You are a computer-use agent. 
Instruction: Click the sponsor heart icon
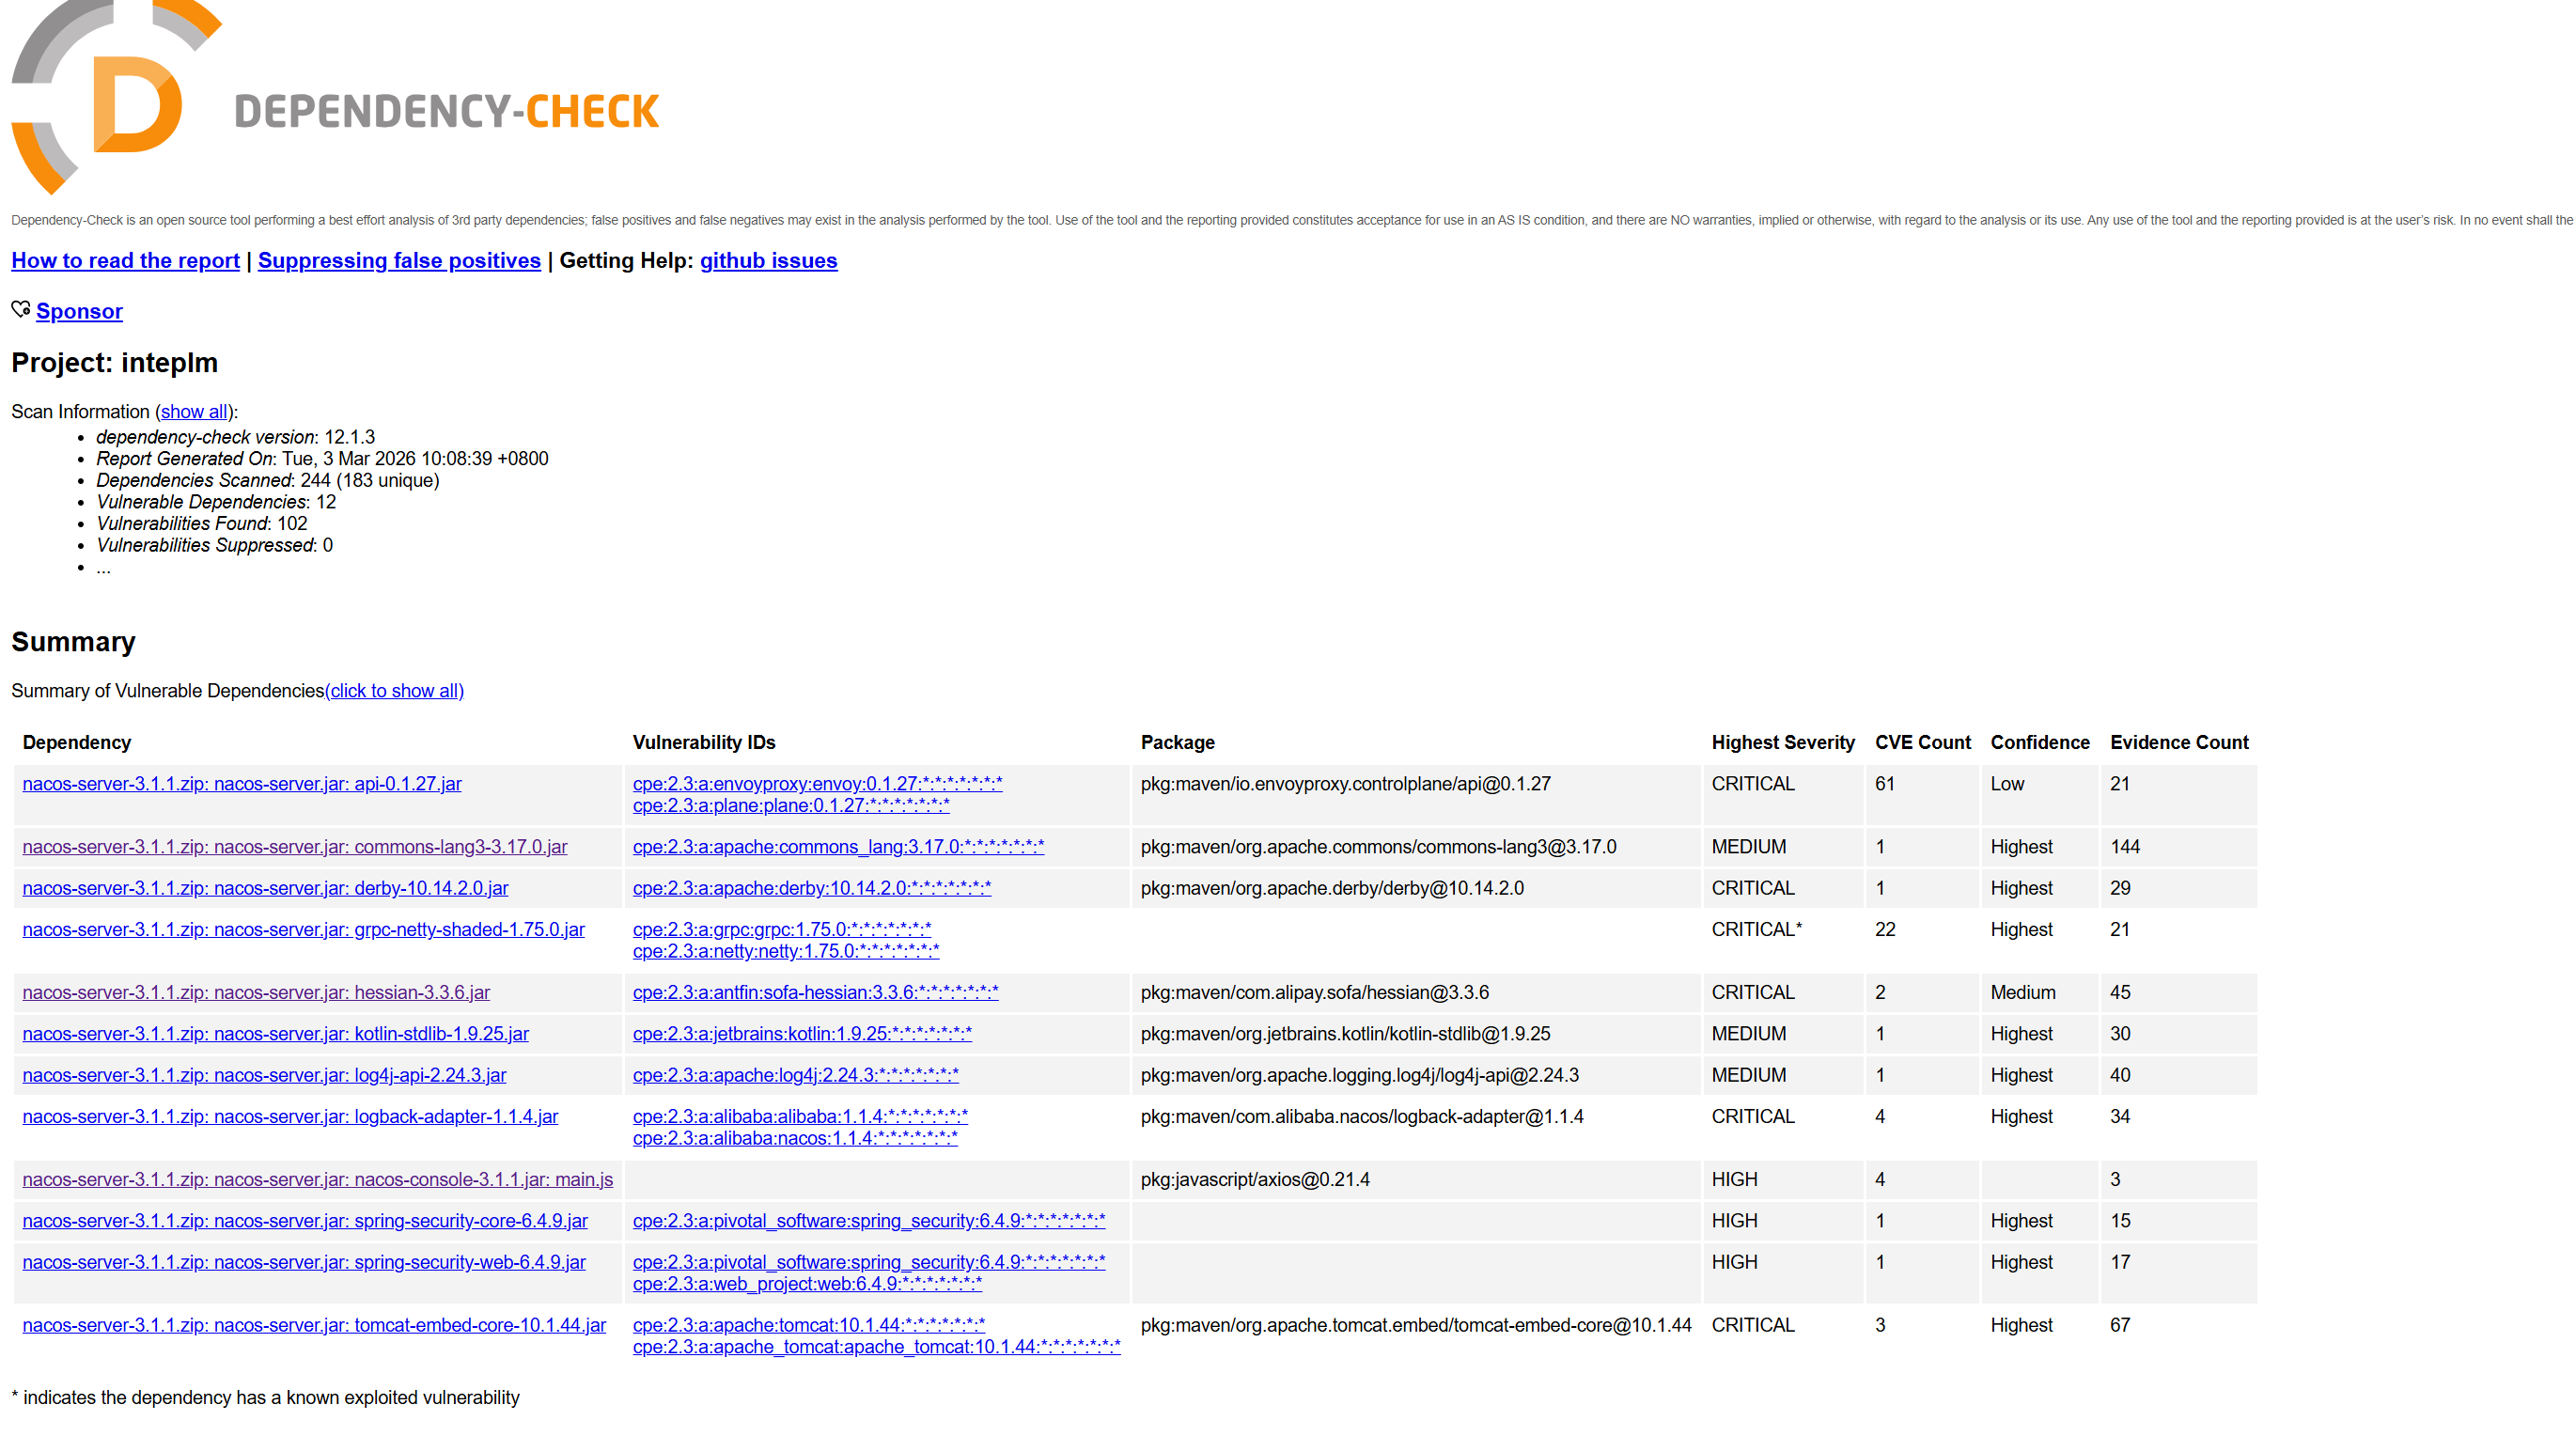tap(21, 309)
